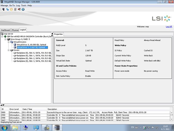Screen dimensions: 174x131
Task: Select Virtual Drive 1, 2.667 TB, Optimal
Action: click(32, 47)
